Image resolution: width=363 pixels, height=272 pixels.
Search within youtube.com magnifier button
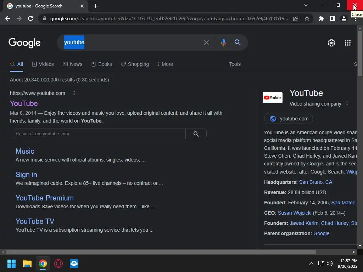(x=196, y=134)
